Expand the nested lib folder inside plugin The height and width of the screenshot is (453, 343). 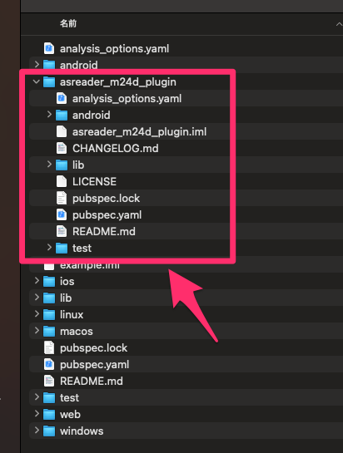pos(49,165)
